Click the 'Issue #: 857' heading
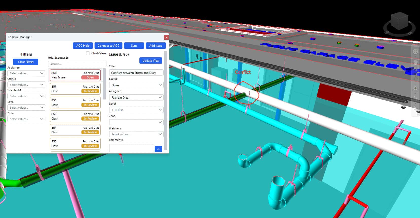420x218 pixels. pyautogui.click(x=119, y=54)
